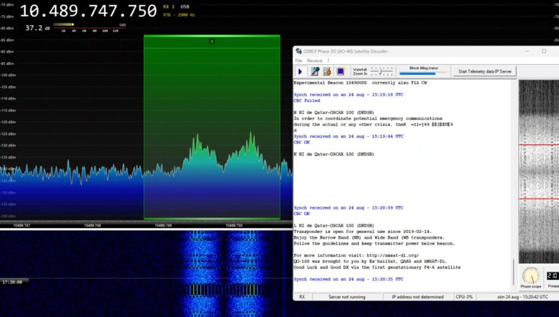Open the soundcard settings icon

[x=326, y=71]
